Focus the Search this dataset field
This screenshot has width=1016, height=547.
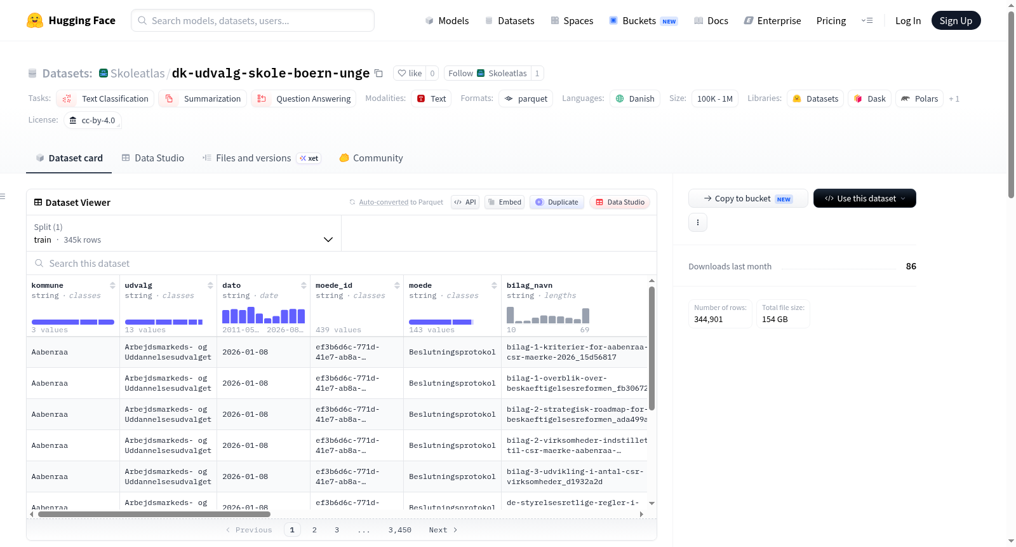tap(342, 263)
